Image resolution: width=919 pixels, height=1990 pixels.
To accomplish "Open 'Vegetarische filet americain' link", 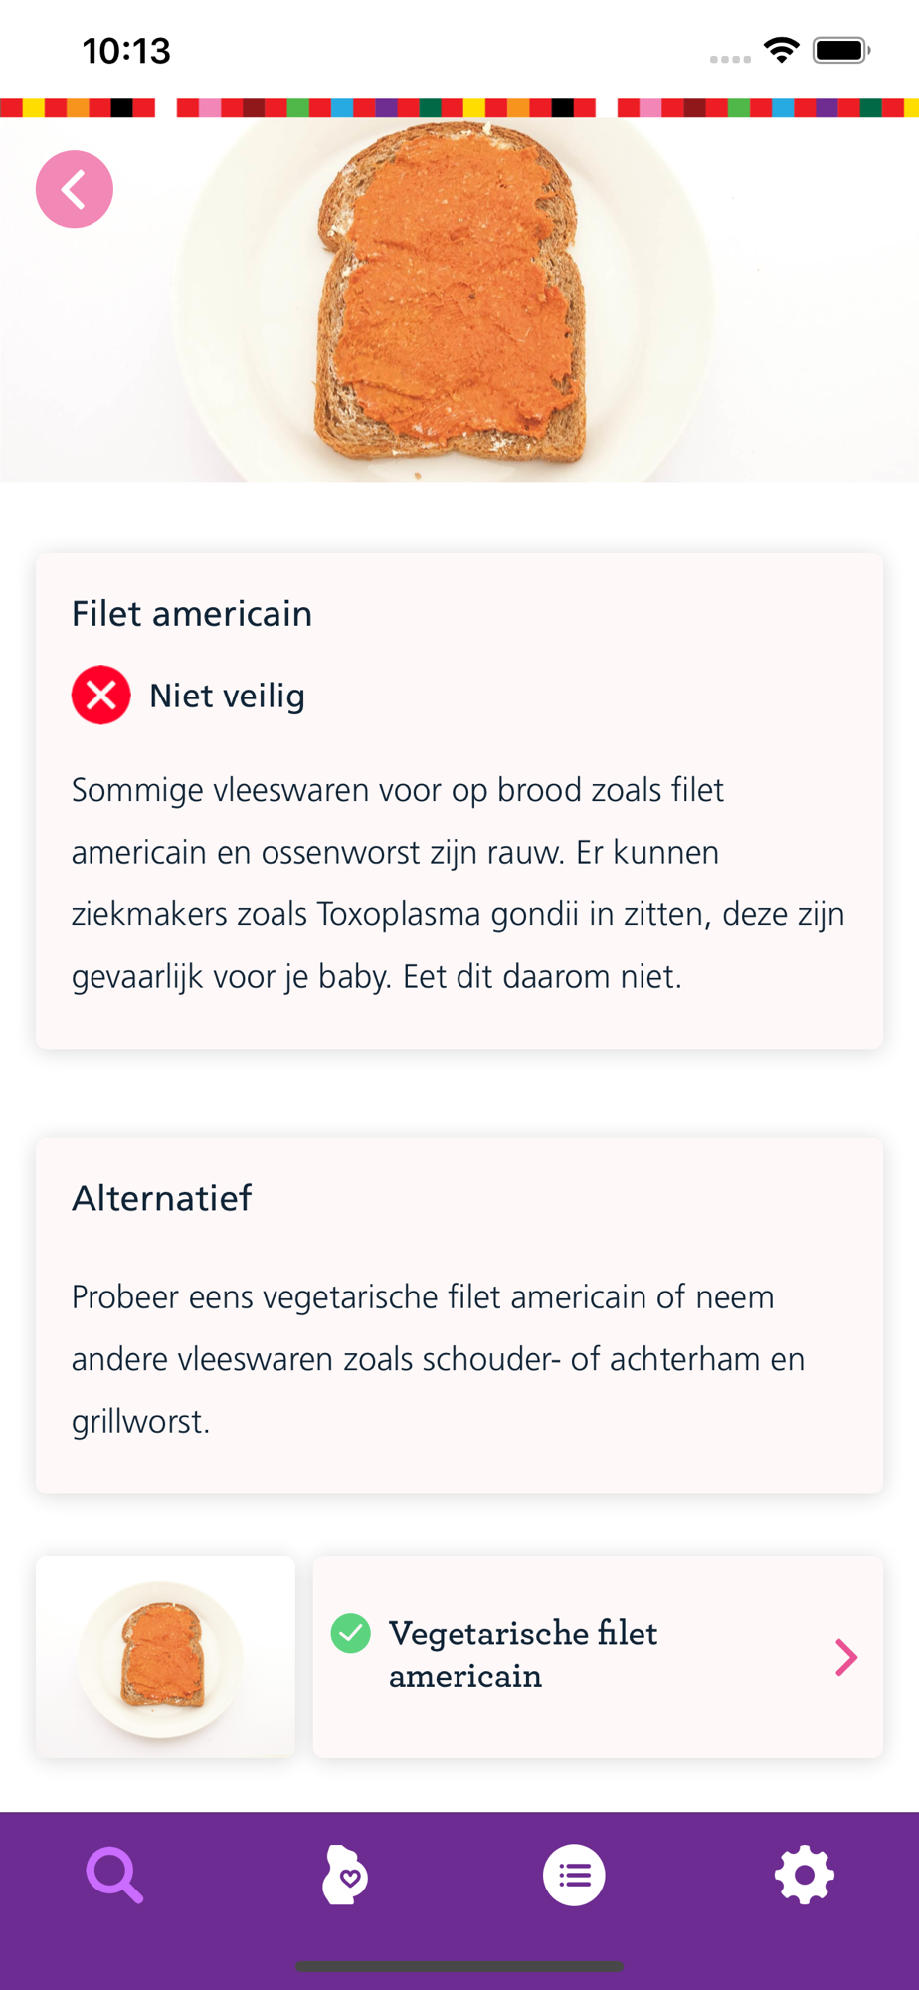I will [x=523, y=1654].
